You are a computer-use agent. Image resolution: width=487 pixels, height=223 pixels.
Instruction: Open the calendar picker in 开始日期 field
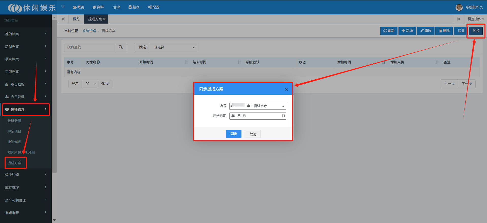coord(283,116)
